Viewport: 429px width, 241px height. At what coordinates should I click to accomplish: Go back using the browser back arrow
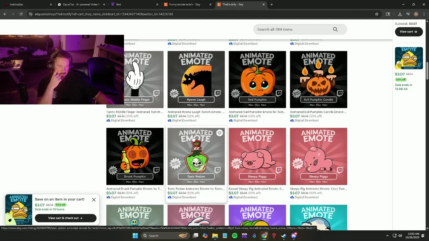[x=5, y=14]
